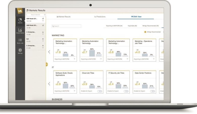Enable export for IT Security Job Titles
Viewport: 197px width, 114px height.
126,91
